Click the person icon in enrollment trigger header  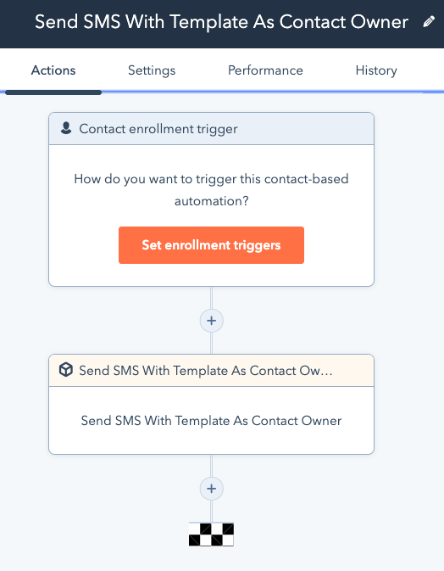[66, 128]
